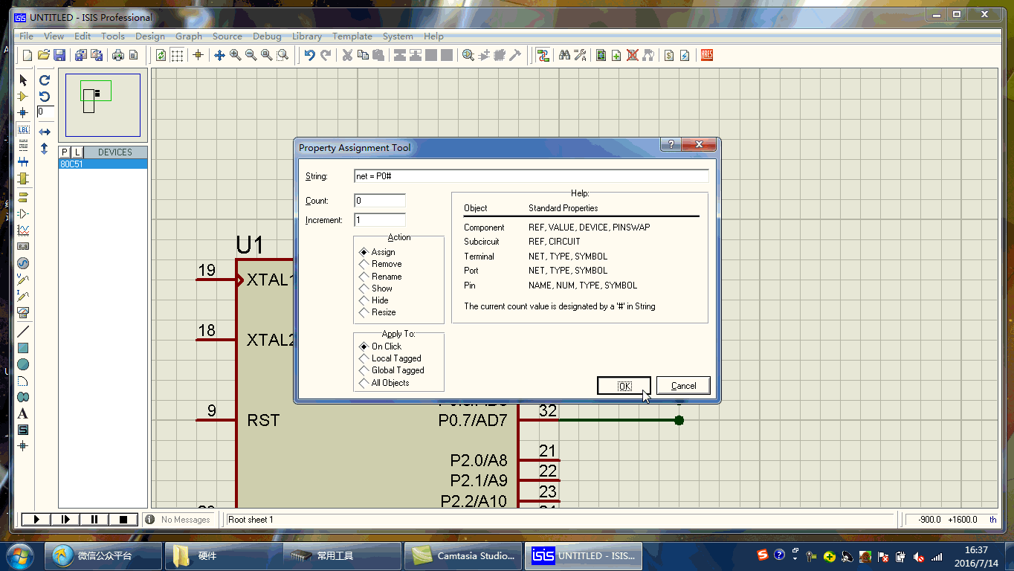Click the Stop simulation button
1014x571 pixels.
tap(123, 519)
